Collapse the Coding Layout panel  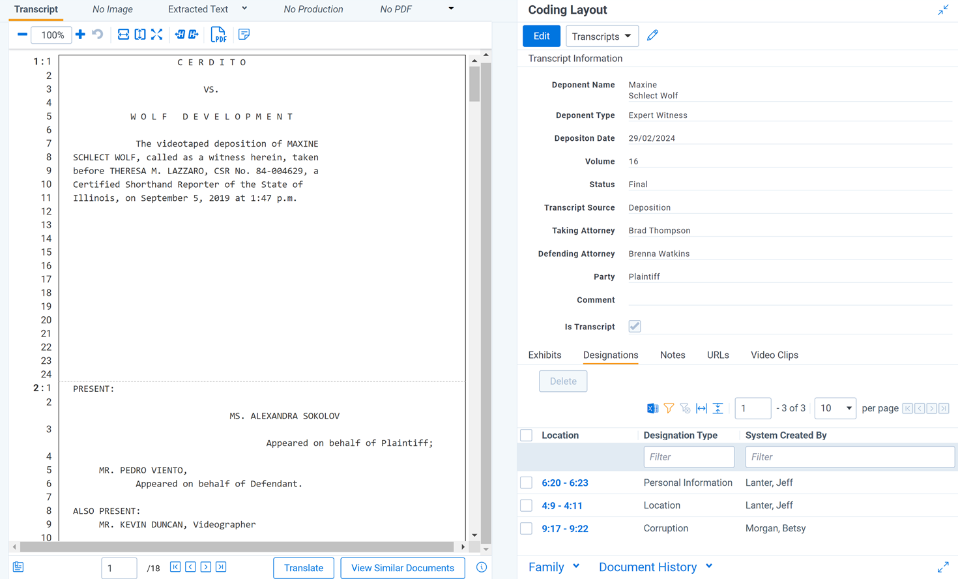click(943, 10)
